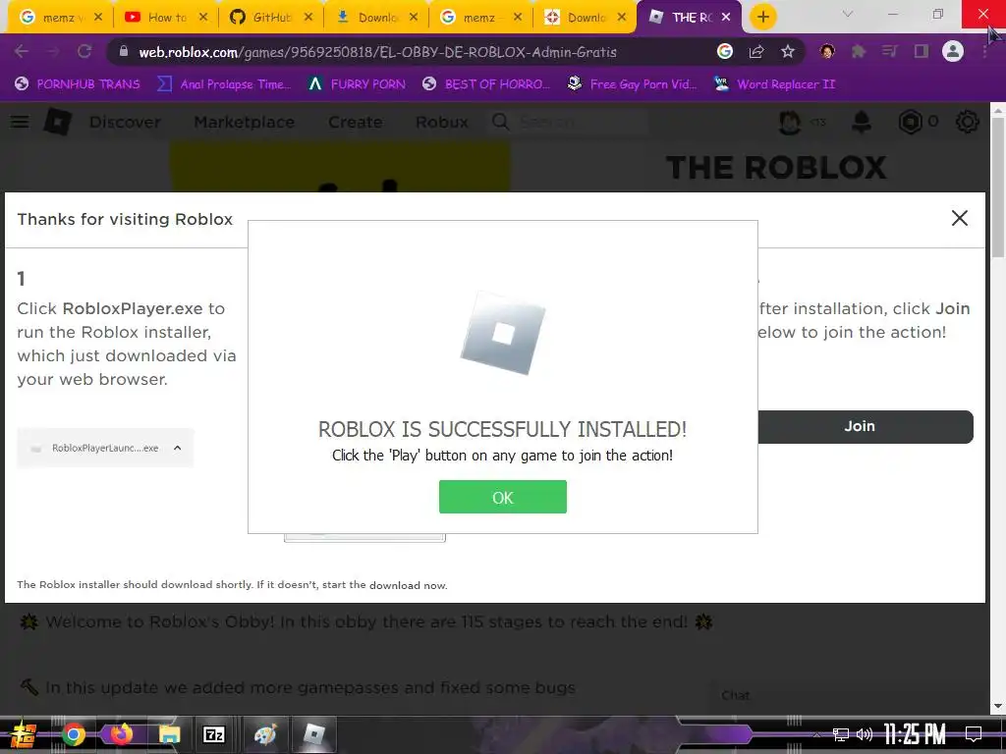
Task: Open Paint from the taskbar
Action: click(x=264, y=734)
